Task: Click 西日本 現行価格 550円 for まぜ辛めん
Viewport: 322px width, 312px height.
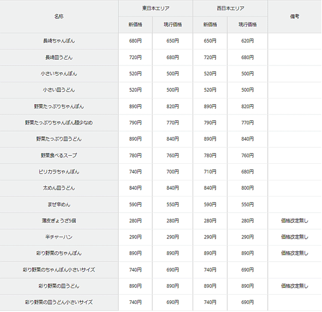Action: coord(247,205)
